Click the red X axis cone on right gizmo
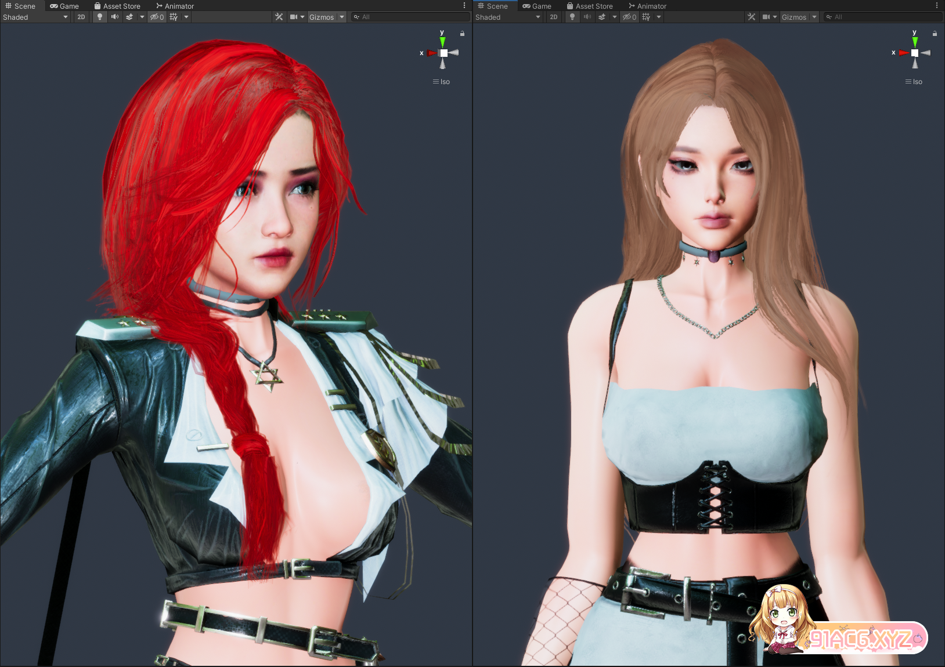 point(903,53)
